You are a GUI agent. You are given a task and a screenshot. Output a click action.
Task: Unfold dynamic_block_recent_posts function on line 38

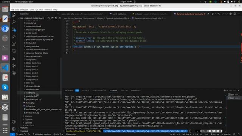[71, 47]
